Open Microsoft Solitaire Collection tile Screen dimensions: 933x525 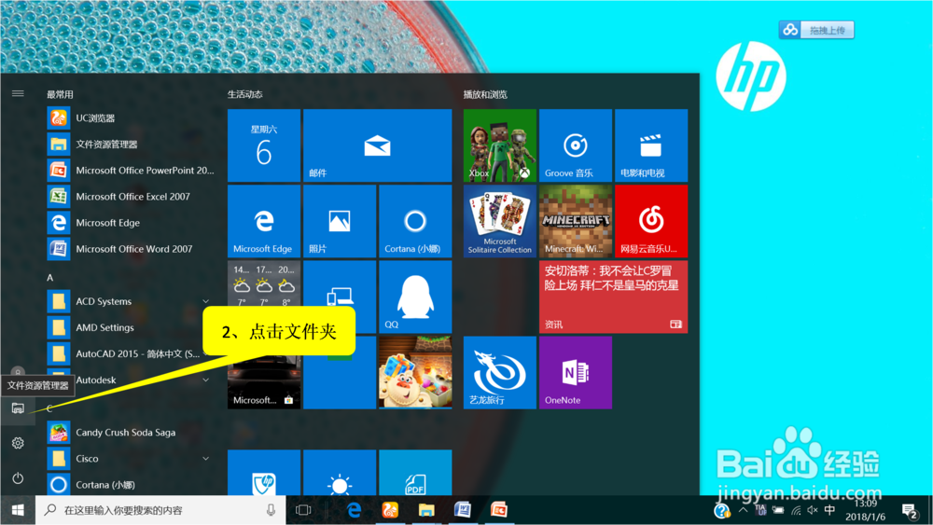(x=500, y=221)
